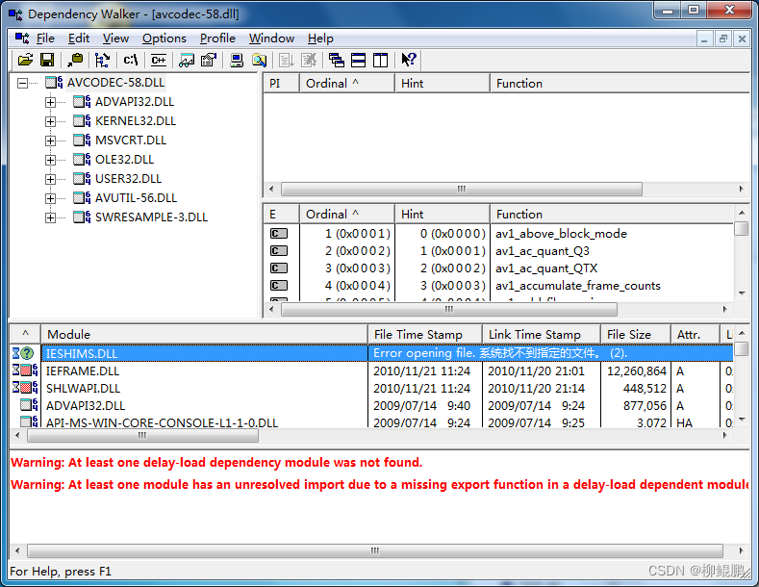Select export function av1_above_block_mode

(561, 234)
